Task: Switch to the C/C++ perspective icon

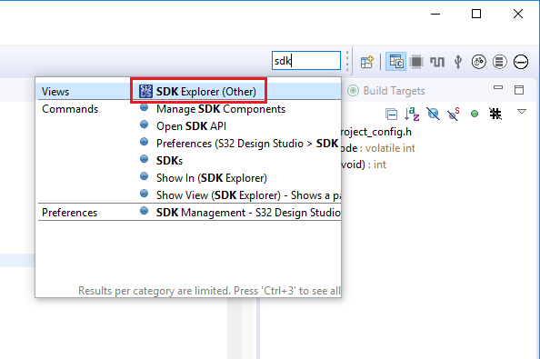Action: (396, 62)
